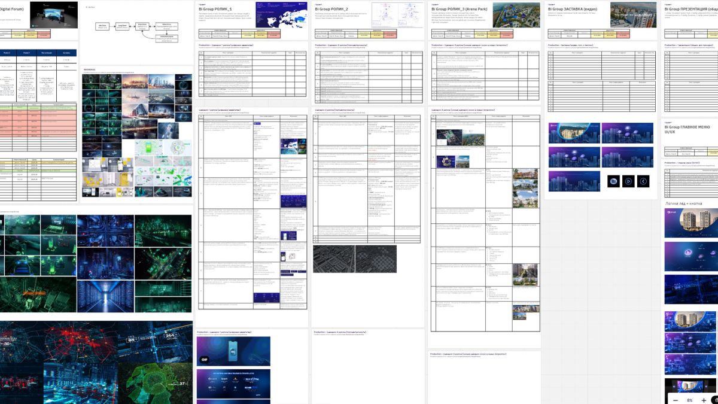The width and height of the screenshot is (718, 404).
Task: Select the play icon in ЗАСТАВКА frame
Action: click(628, 181)
